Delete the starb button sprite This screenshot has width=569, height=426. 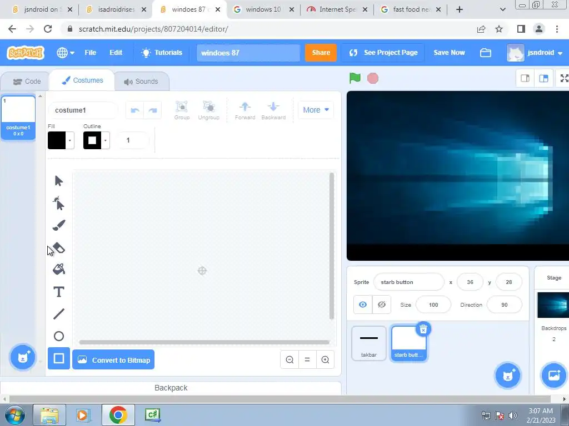[x=423, y=329]
